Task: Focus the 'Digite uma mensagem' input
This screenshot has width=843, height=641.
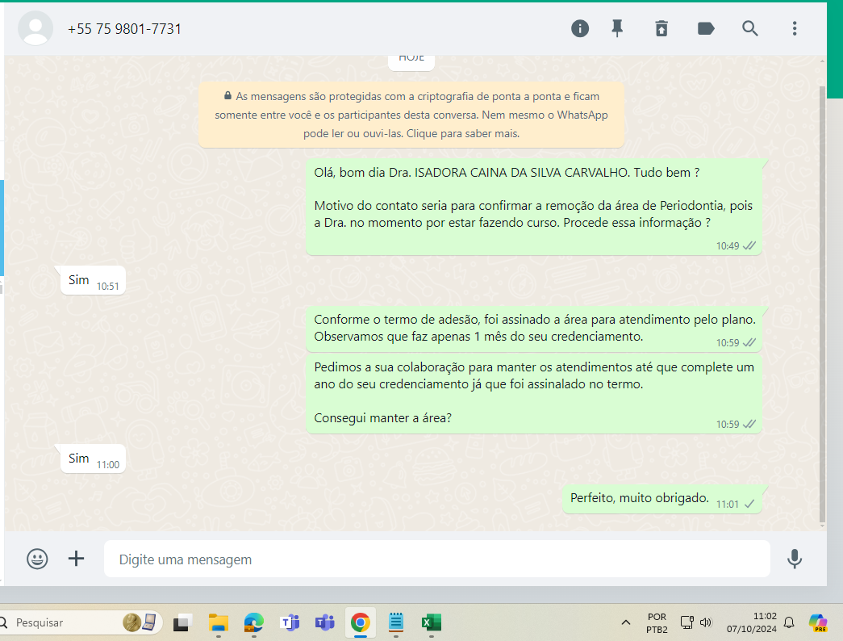Action: click(437, 559)
